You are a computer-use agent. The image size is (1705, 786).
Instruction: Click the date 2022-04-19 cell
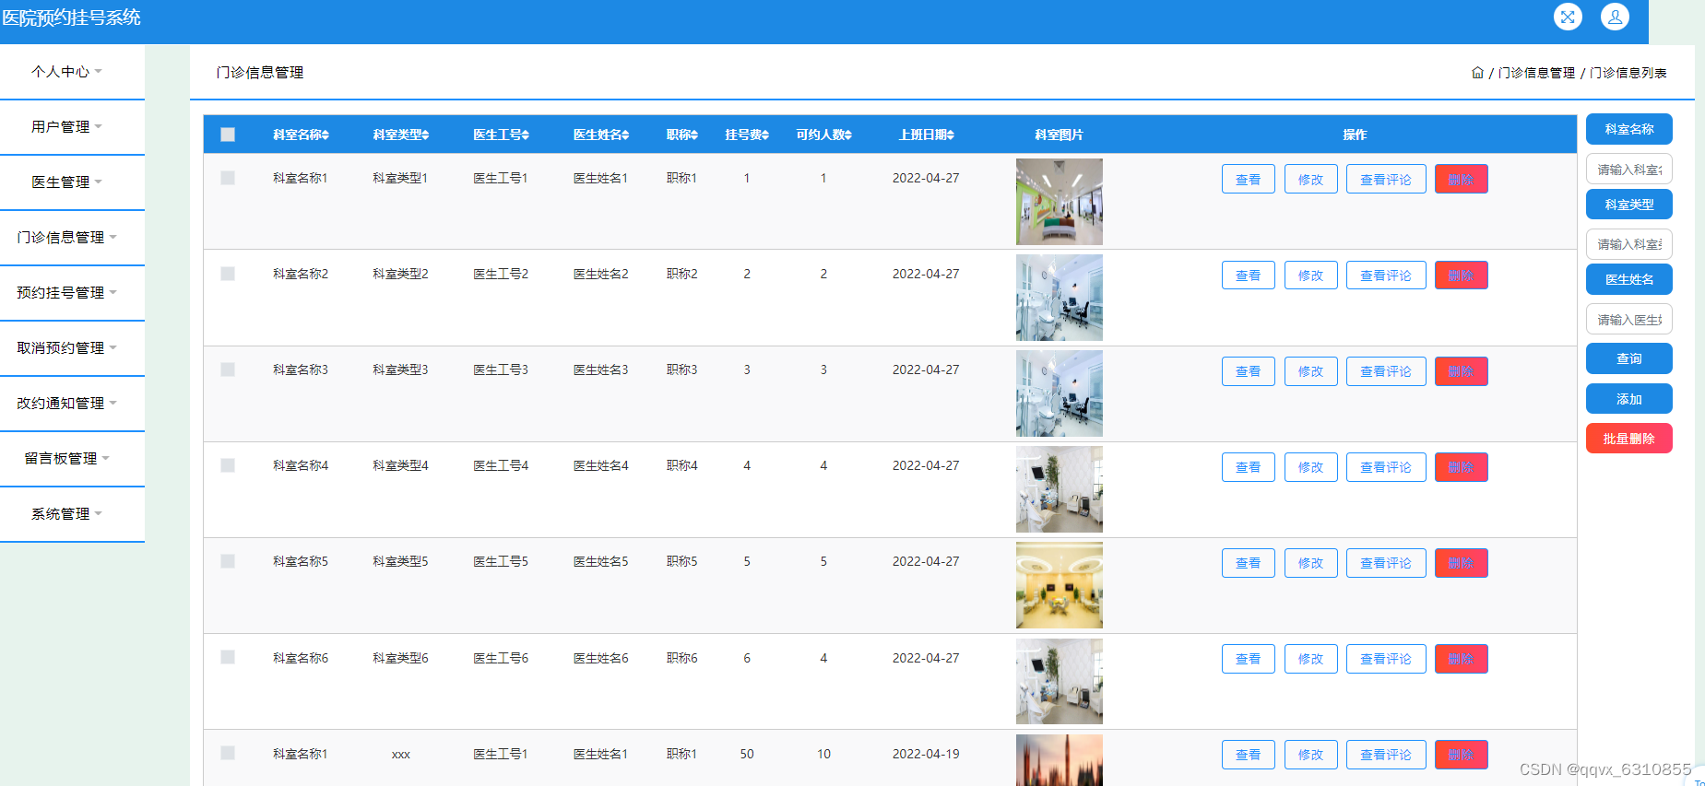click(926, 754)
